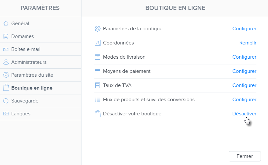Click the house icon beside Général
The height and width of the screenshot is (165, 268).
tap(6, 24)
